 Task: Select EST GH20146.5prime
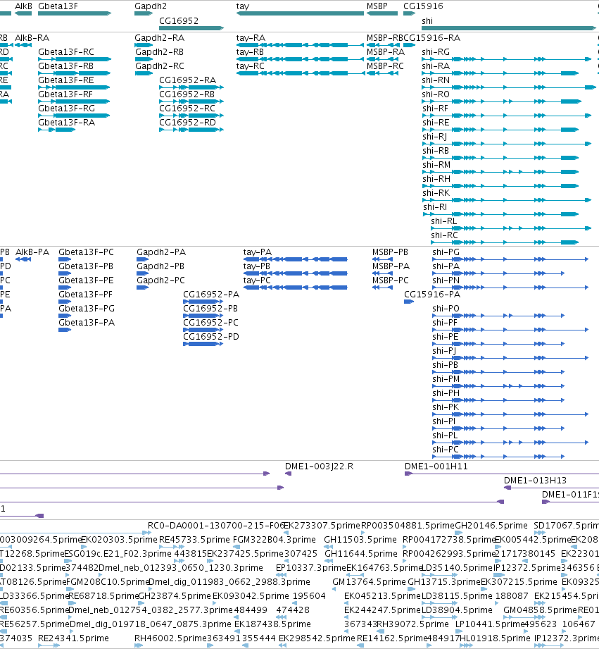click(x=491, y=526)
